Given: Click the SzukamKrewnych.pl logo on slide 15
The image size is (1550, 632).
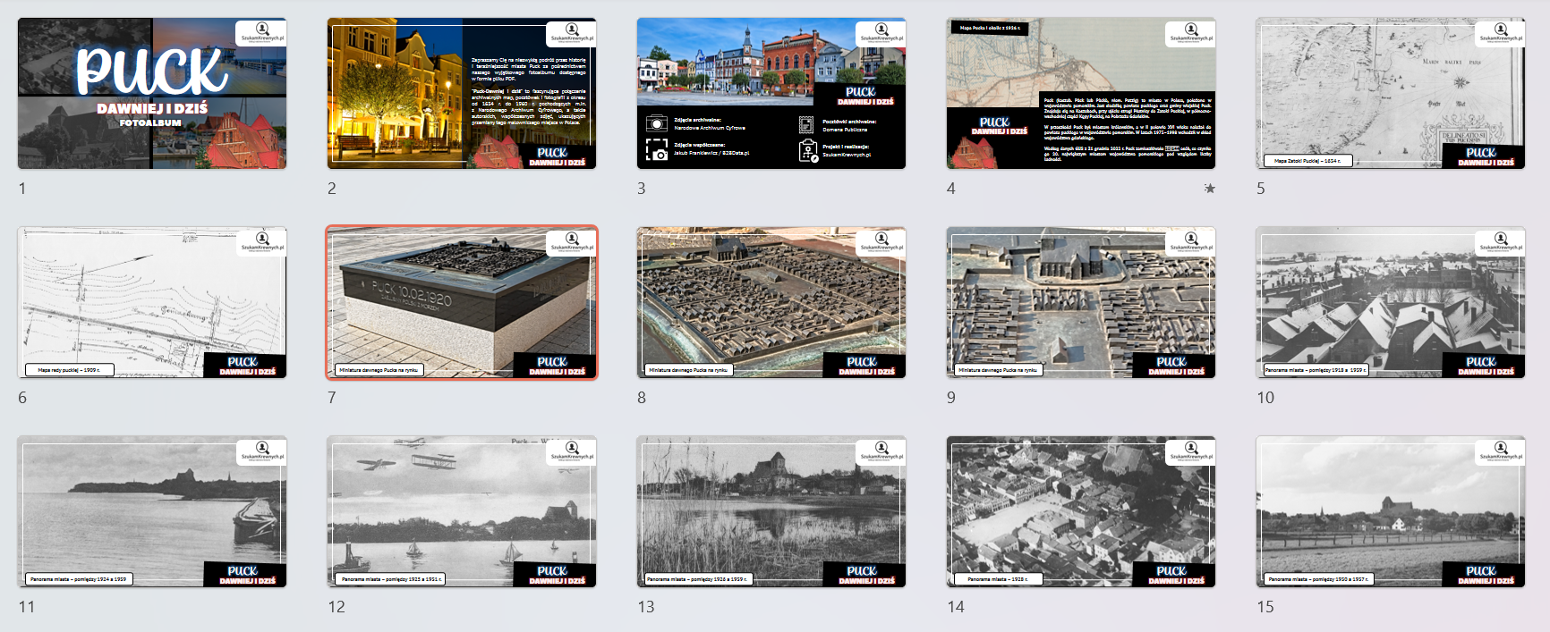Looking at the screenshot, I should click(x=1499, y=451).
